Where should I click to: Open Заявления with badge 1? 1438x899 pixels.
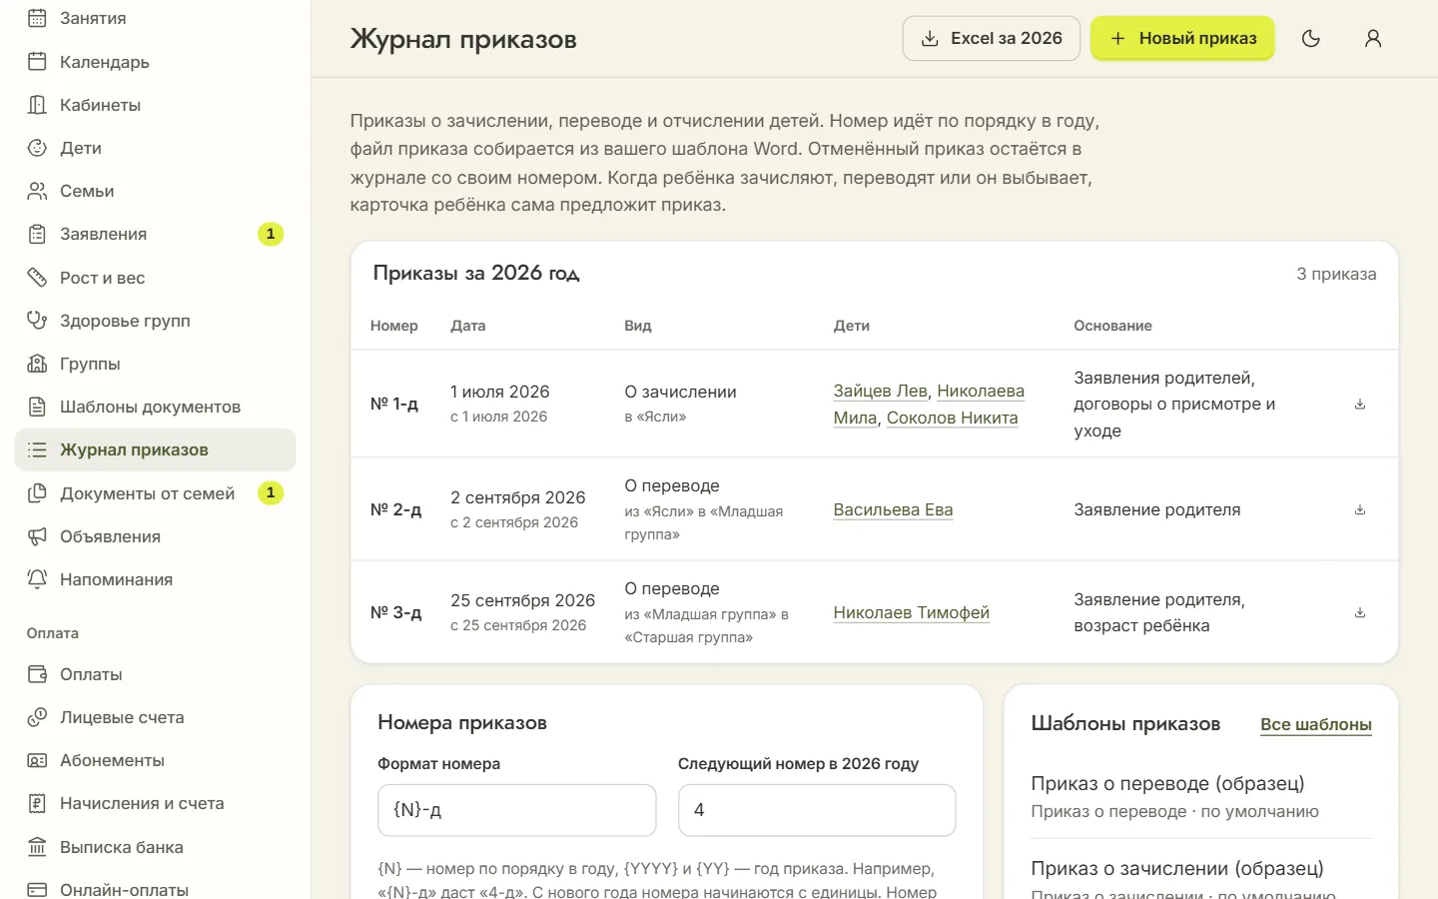click(155, 234)
